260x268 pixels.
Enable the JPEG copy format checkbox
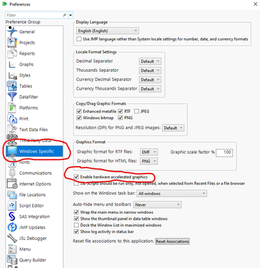(136, 111)
